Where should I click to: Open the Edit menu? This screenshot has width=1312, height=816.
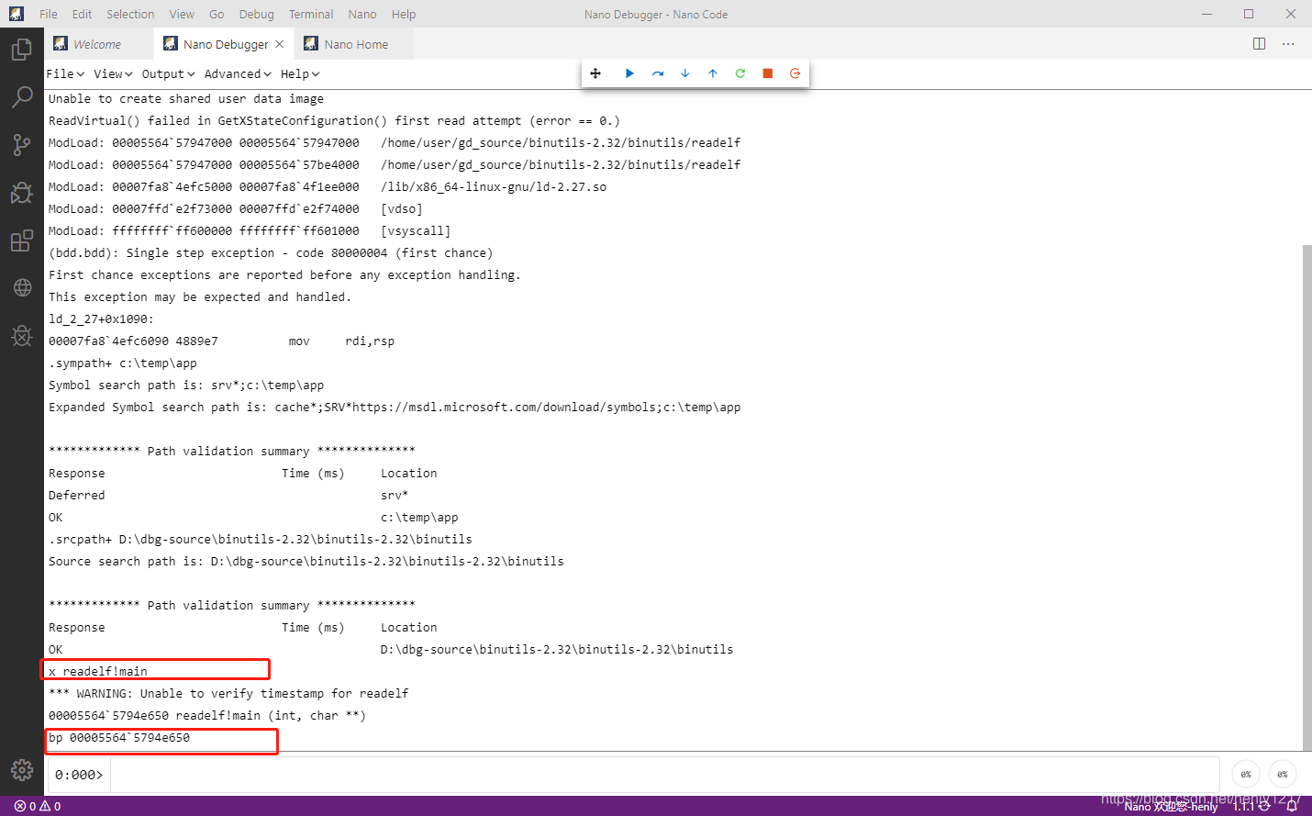click(83, 14)
